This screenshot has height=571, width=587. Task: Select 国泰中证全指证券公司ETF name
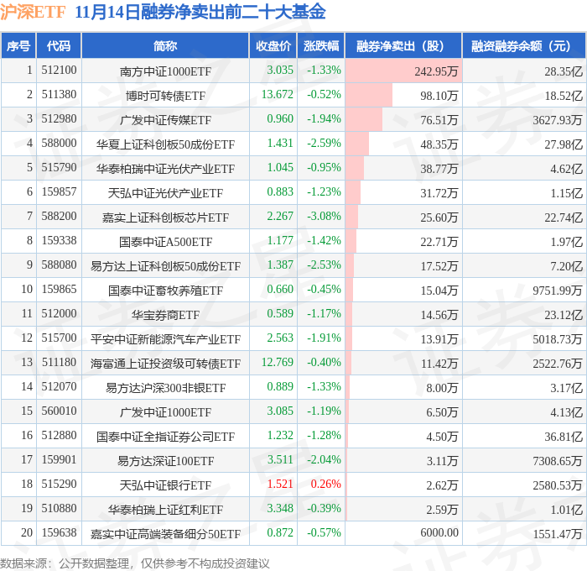pyautogui.click(x=165, y=437)
